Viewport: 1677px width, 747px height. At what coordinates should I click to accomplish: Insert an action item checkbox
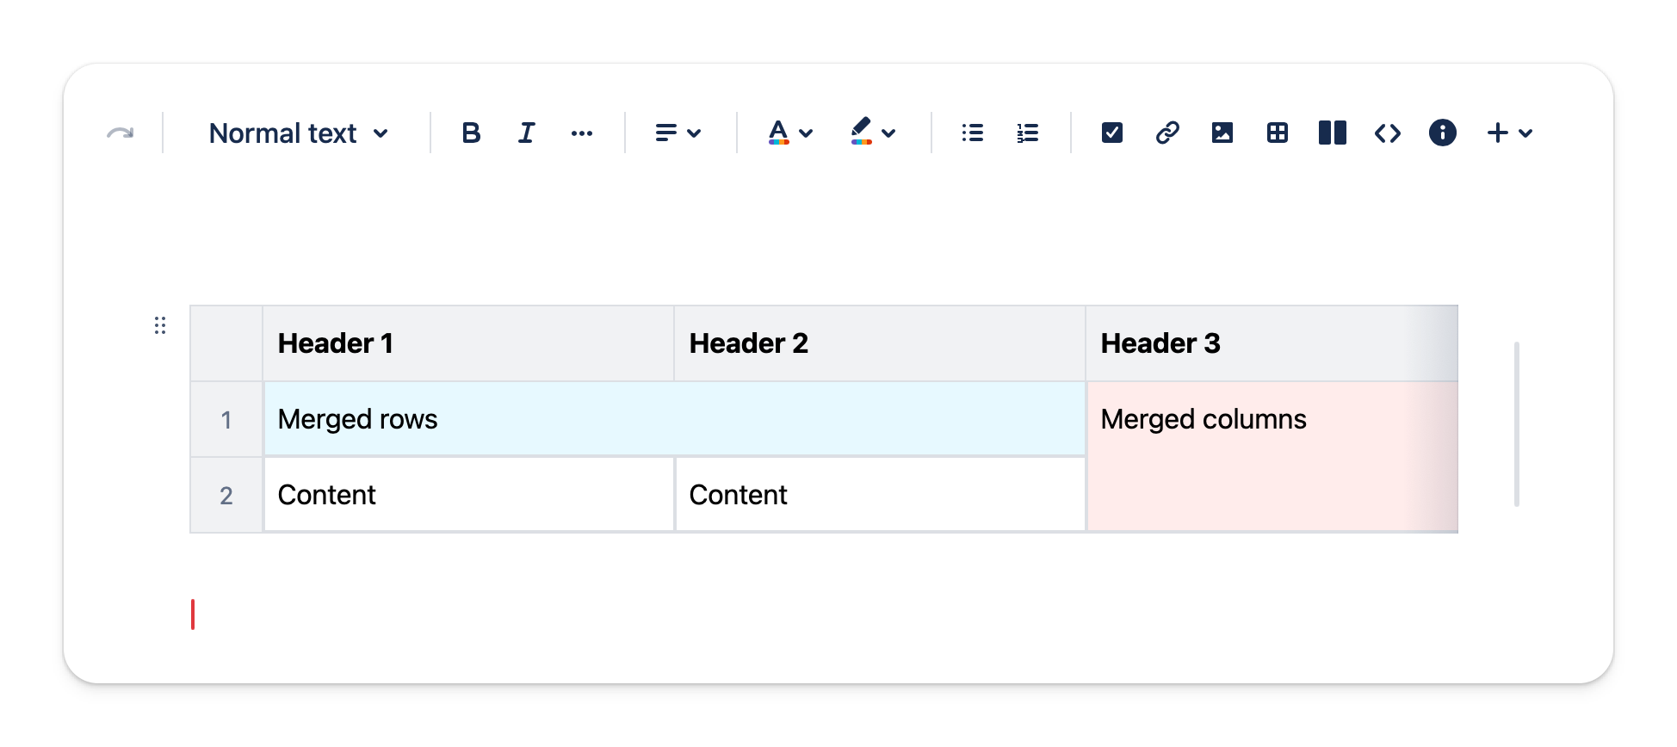[1111, 133]
